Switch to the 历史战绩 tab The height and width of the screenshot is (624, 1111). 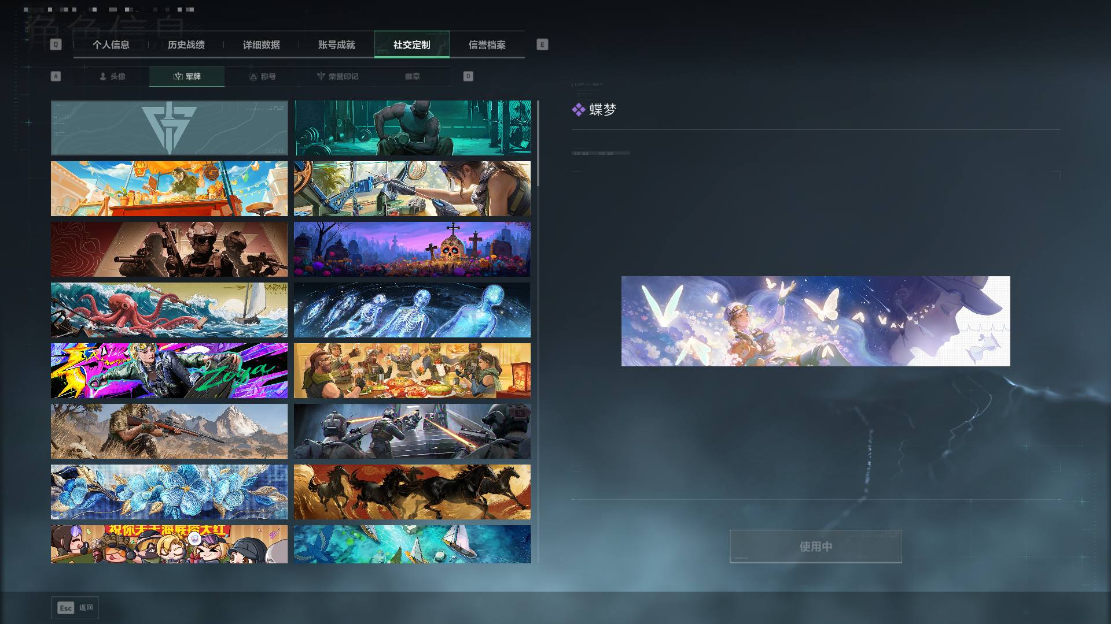pos(186,44)
